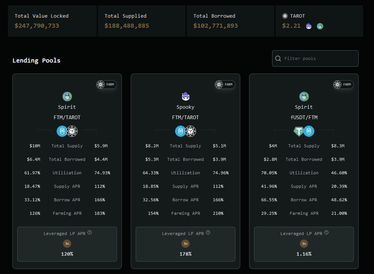Open Spooky exchange icon beside TAROT price
The width and height of the screenshot is (374, 274).
(309, 26)
